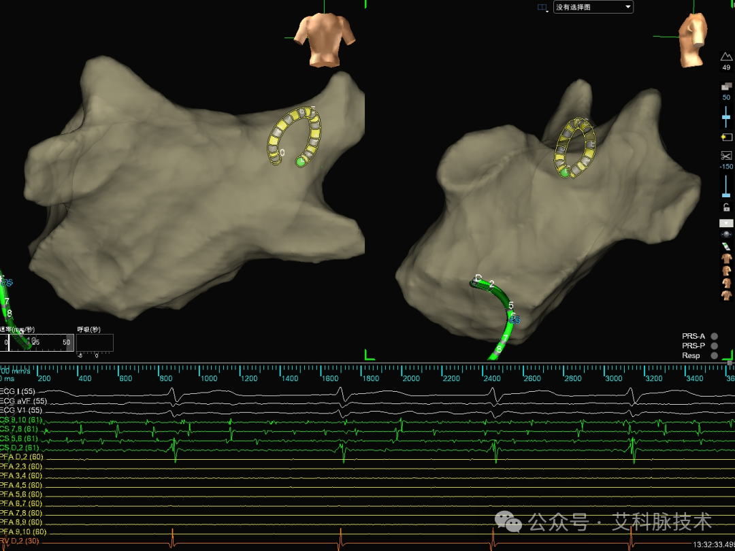Click the gray sphere rotate view icon
The height and width of the screenshot is (551, 735).
point(726,234)
